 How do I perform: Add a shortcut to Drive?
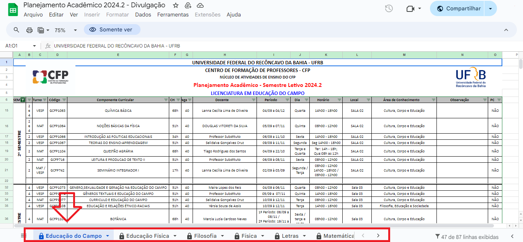click(188, 5)
